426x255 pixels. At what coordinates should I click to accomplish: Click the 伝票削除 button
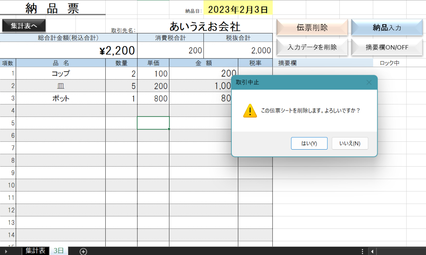(312, 28)
